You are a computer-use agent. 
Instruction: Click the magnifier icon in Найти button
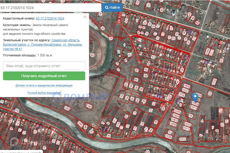pyautogui.click(x=107, y=7)
